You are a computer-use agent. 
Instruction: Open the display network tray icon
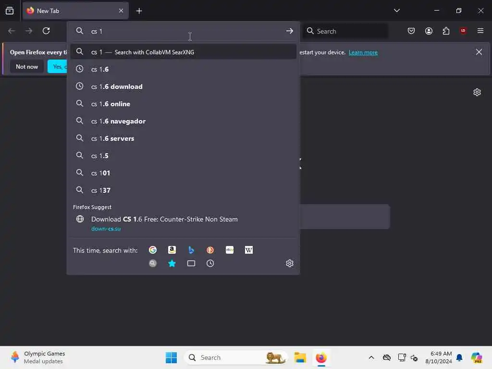point(402,357)
